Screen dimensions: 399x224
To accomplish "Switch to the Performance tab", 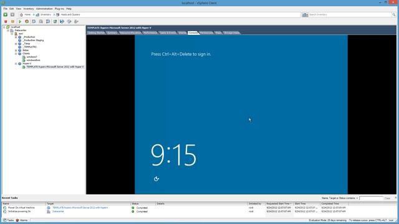I will [x=150, y=33].
